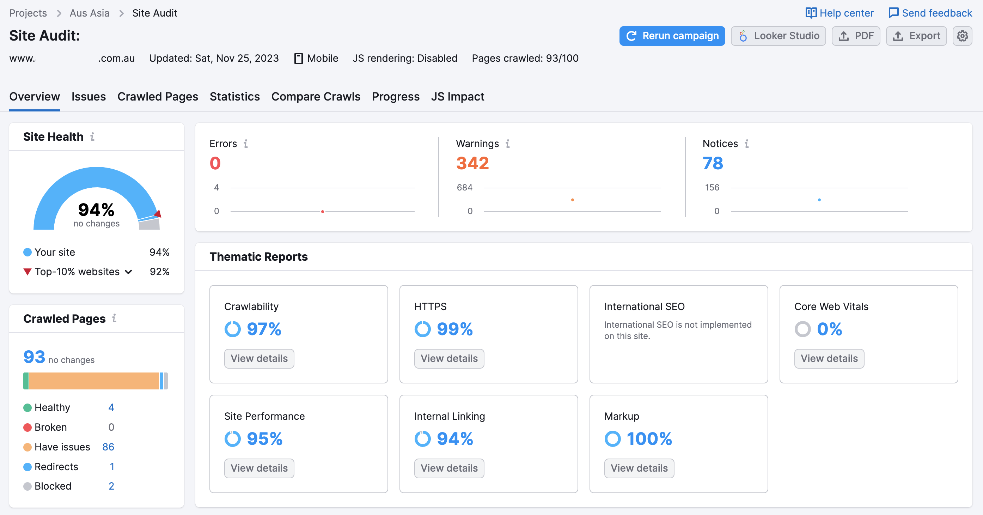
Task: Click the Errors info icon
Action: click(x=246, y=144)
